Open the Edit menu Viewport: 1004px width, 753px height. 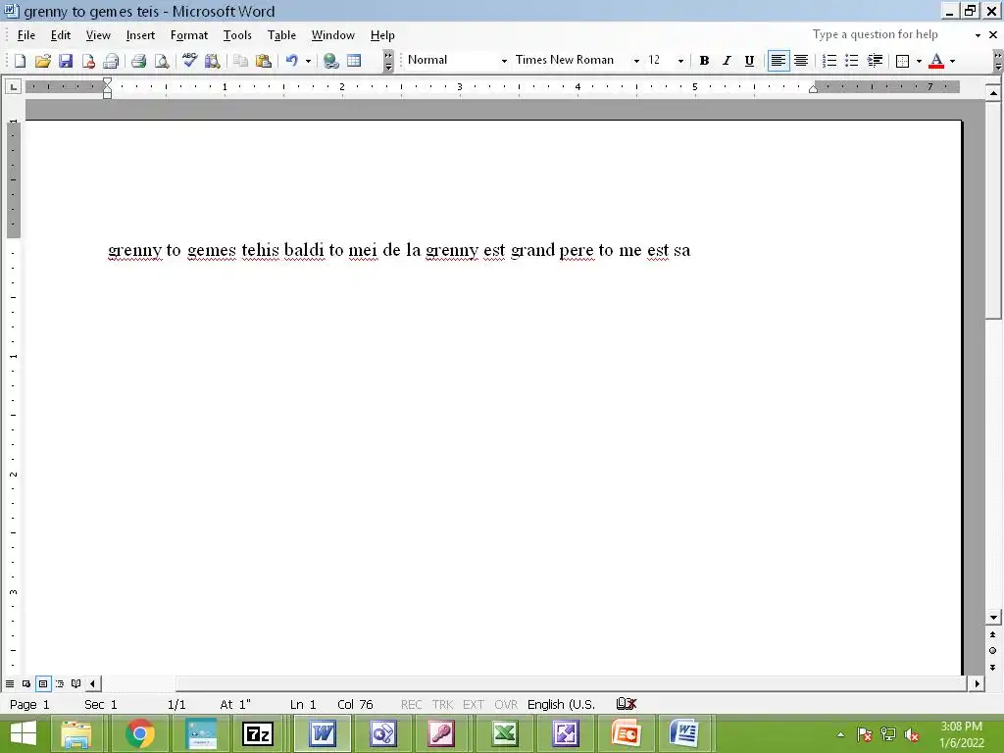(x=61, y=35)
